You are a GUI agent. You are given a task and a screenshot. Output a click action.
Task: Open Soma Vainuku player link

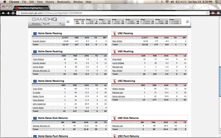[x=119, y=96]
